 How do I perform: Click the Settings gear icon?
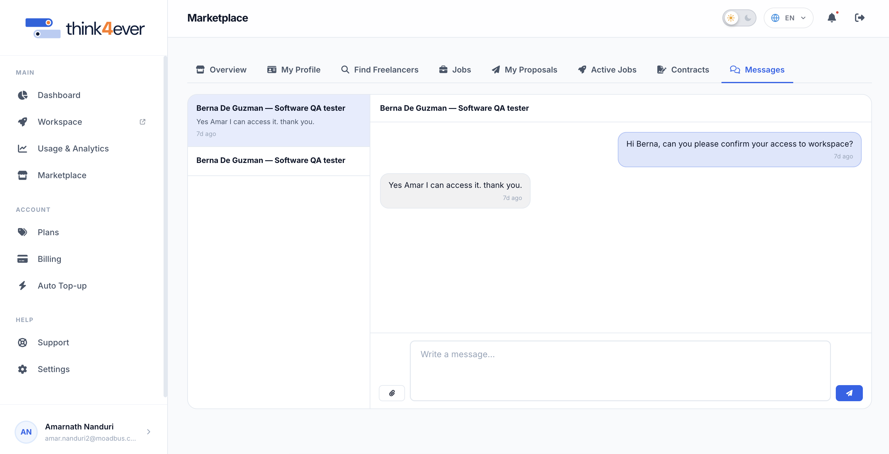pyautogui.click(x=22, y=369)
